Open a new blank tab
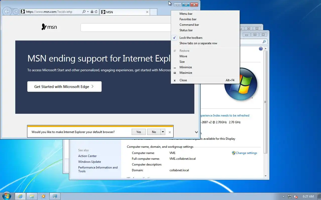 click(x=153, y=12)
